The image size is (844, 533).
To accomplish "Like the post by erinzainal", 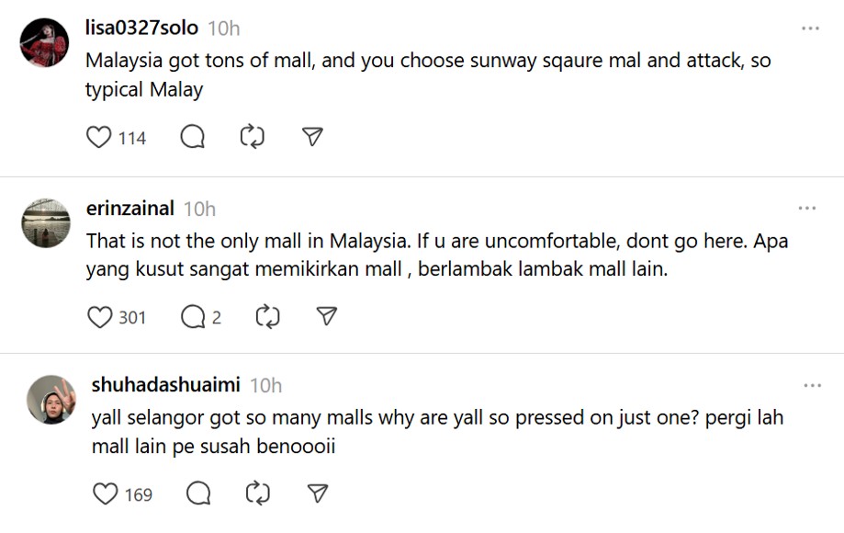I will (x=99, y=318).
